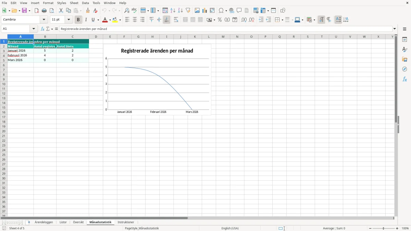Click the zoom out minus button
411x231 pixels.
(x=370, y=228)
